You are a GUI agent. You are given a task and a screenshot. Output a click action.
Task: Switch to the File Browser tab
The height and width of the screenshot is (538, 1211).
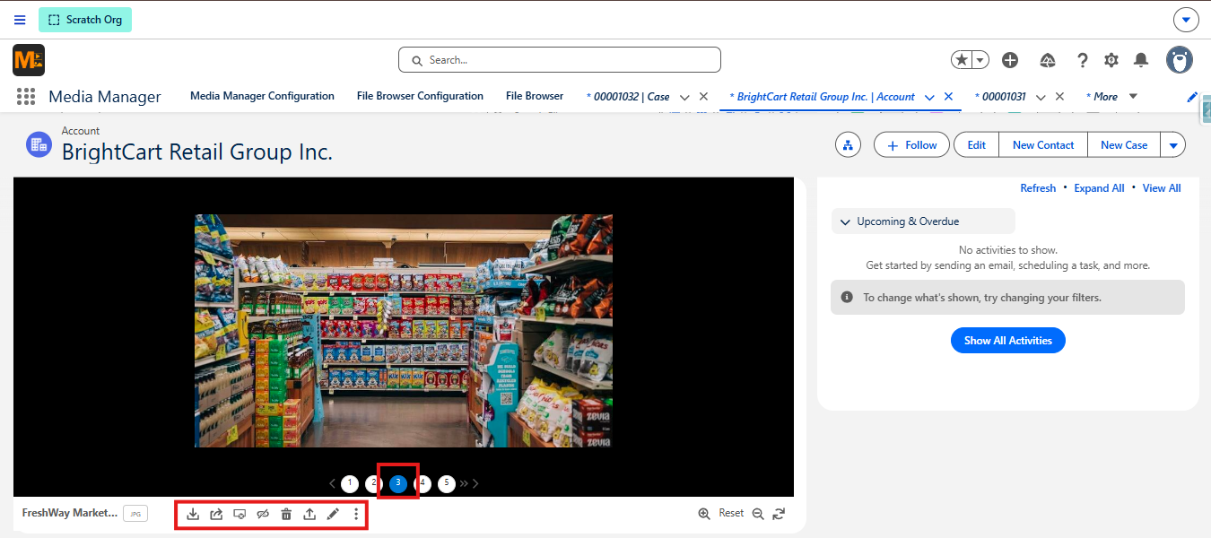tap(535, 96)
